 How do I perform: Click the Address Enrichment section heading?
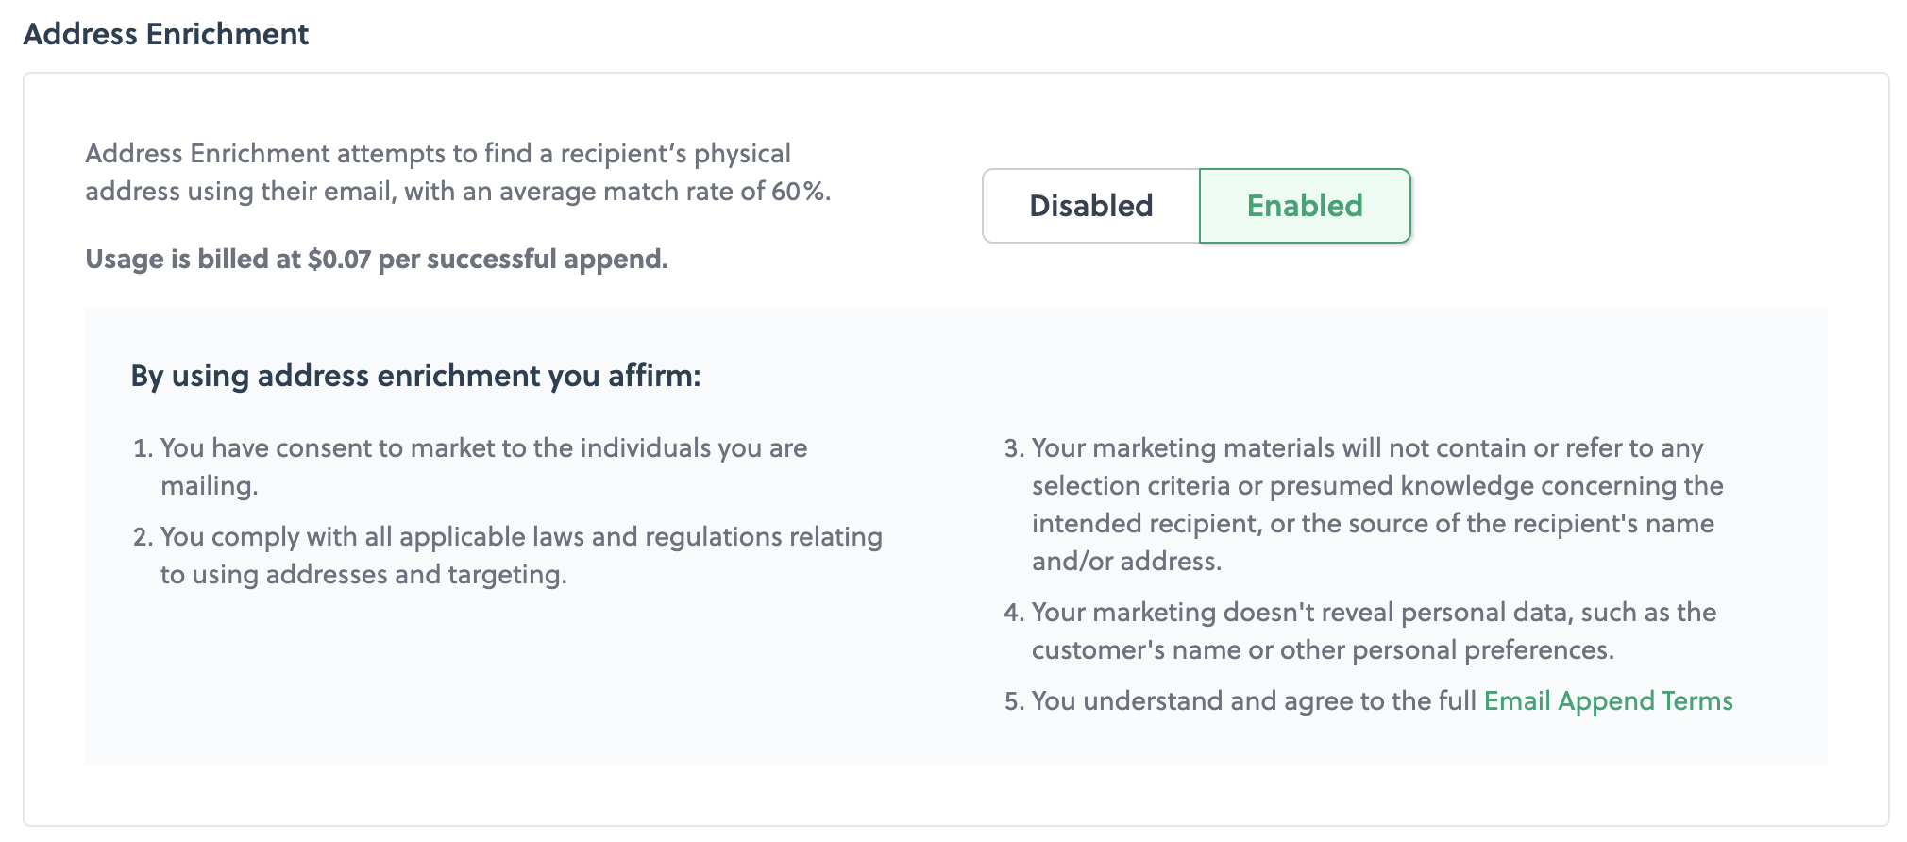166,34
